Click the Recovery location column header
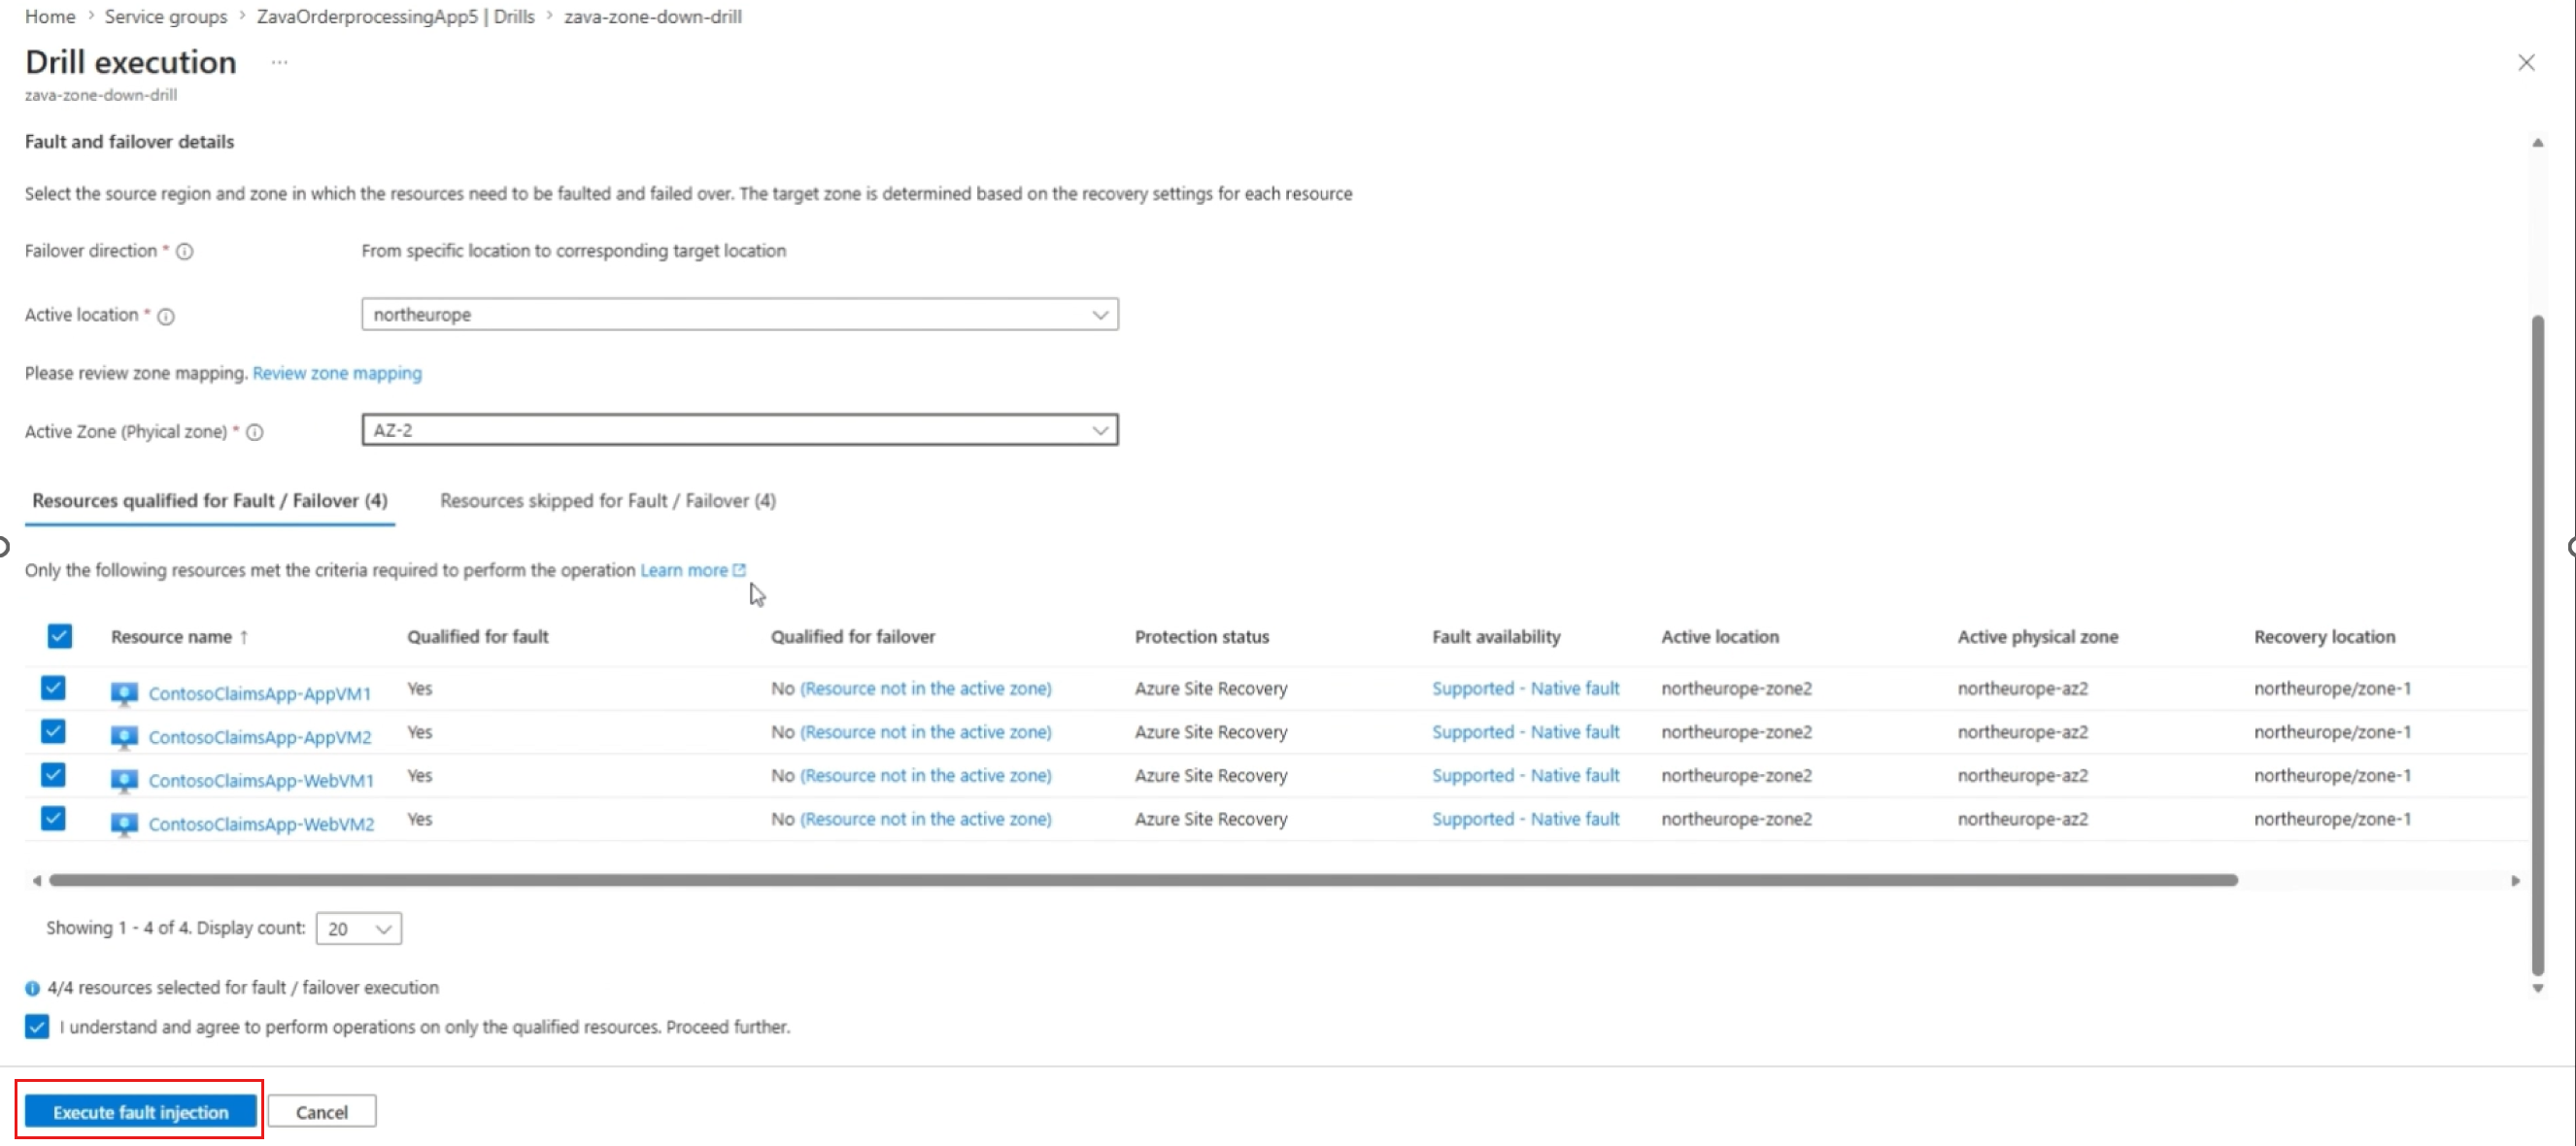The height and width of the screenshot is (1146, 2576). point(2325,637)
